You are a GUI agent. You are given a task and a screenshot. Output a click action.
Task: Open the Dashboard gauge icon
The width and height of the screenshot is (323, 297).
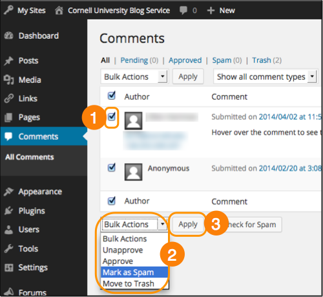[x=9, y=36]
